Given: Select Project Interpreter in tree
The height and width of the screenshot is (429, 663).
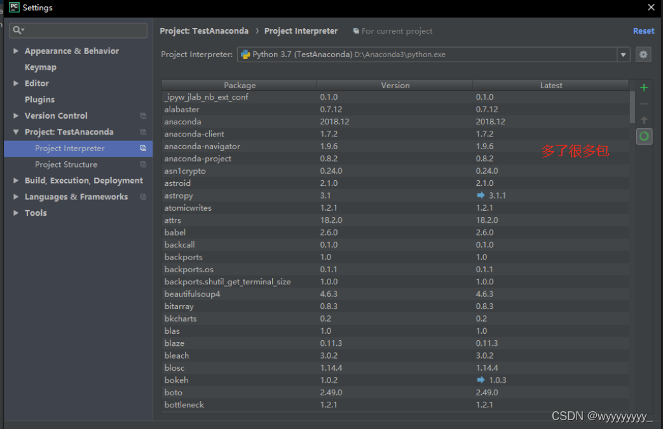Looking at the screenshot, I should (78, 148).
